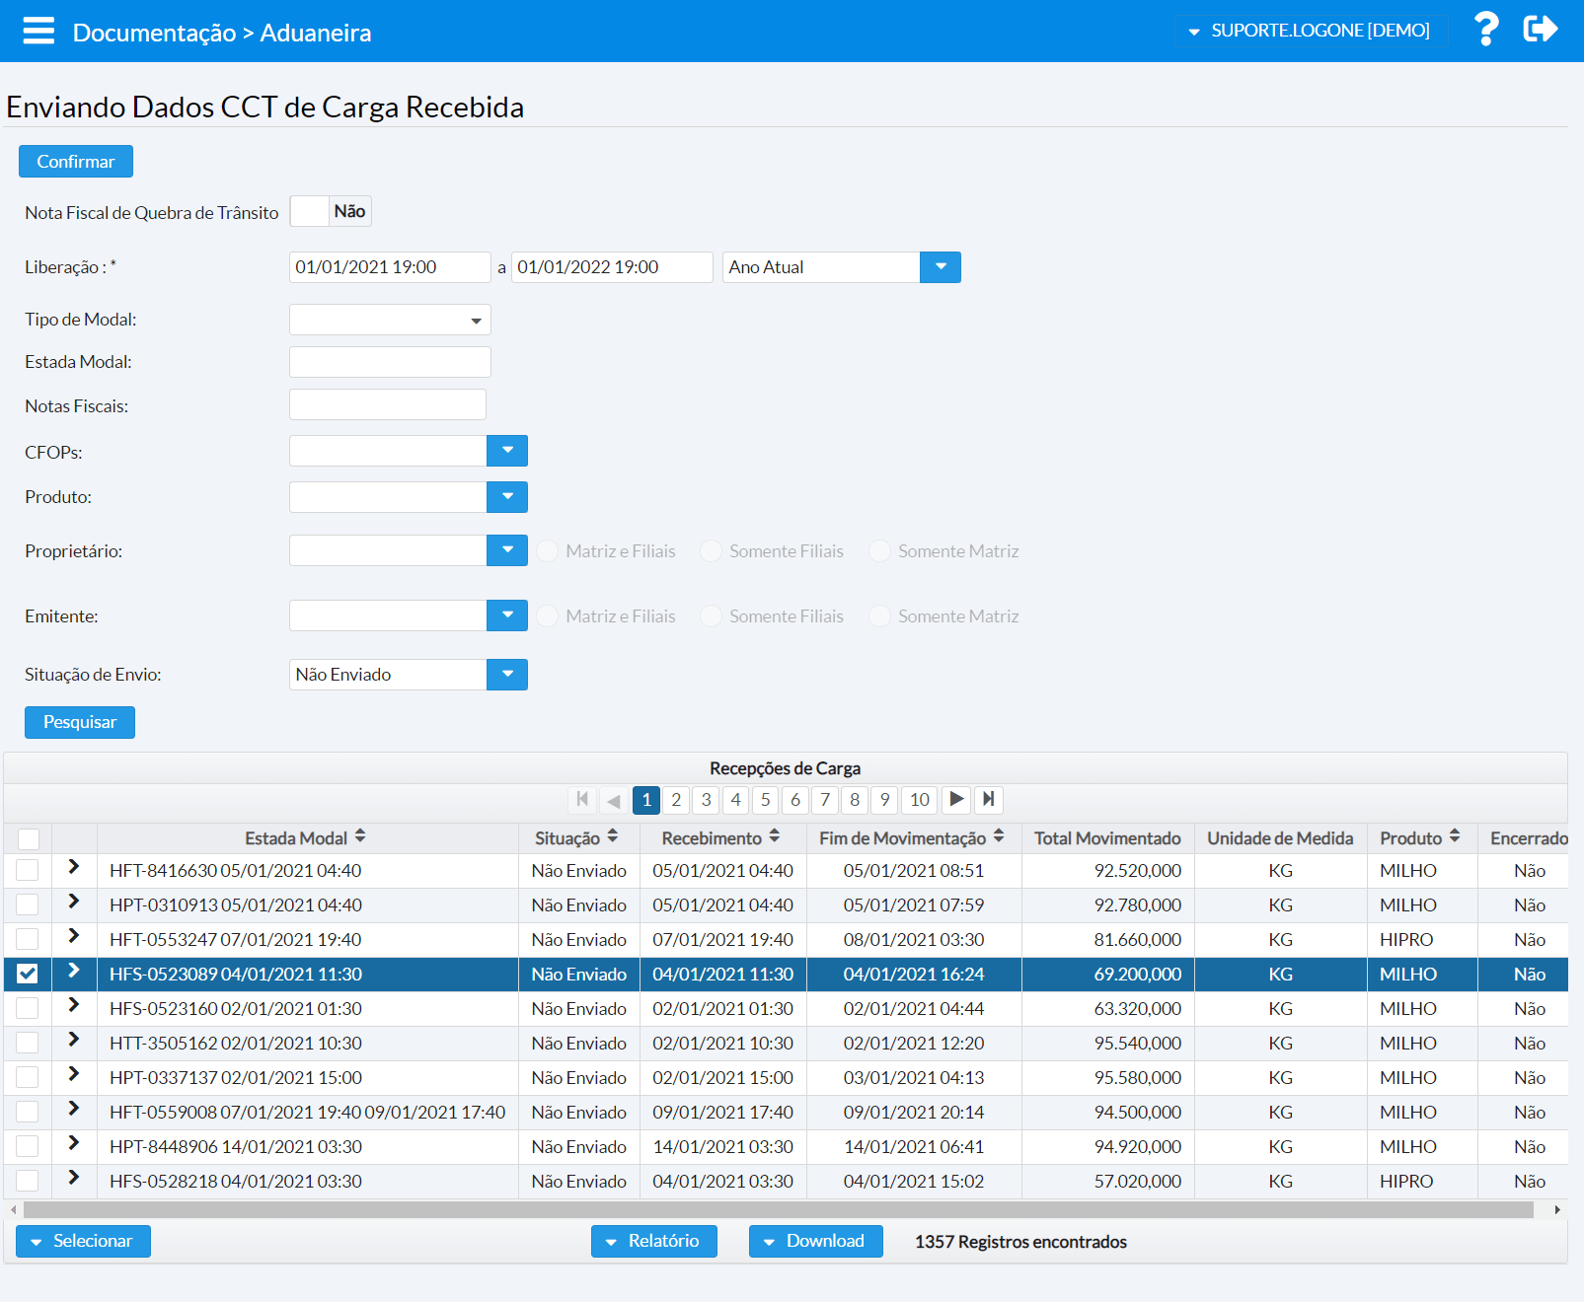
Task: Expand the HFT-8416630 row details
Action: pyautogui.click(x=74, y=867)
